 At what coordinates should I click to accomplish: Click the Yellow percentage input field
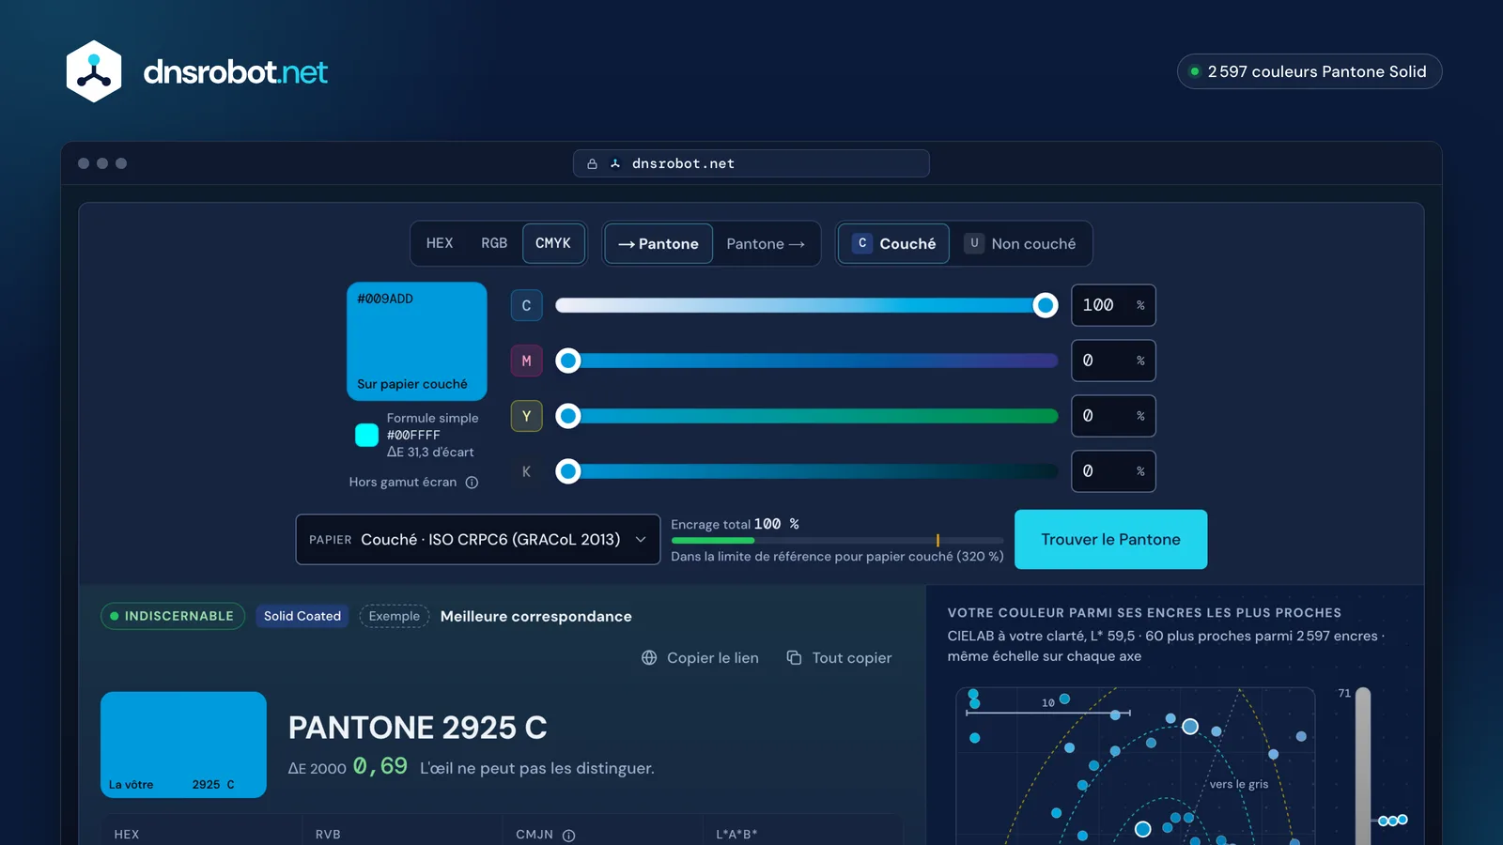pyautogui.click(x=1113, y=416)
